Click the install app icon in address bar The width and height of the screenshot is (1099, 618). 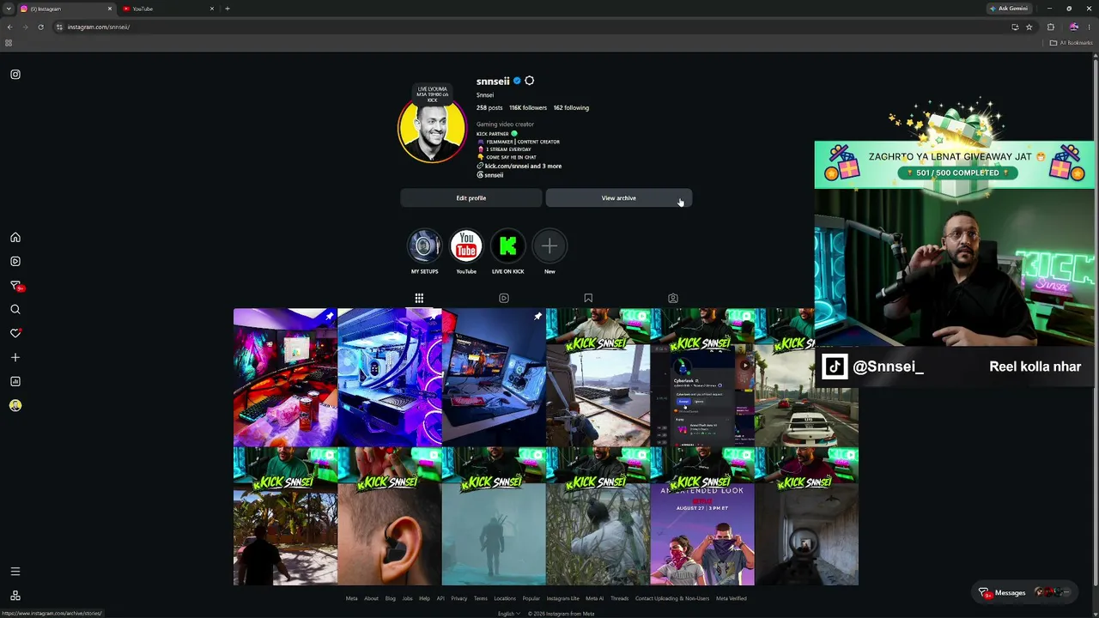1015,27
